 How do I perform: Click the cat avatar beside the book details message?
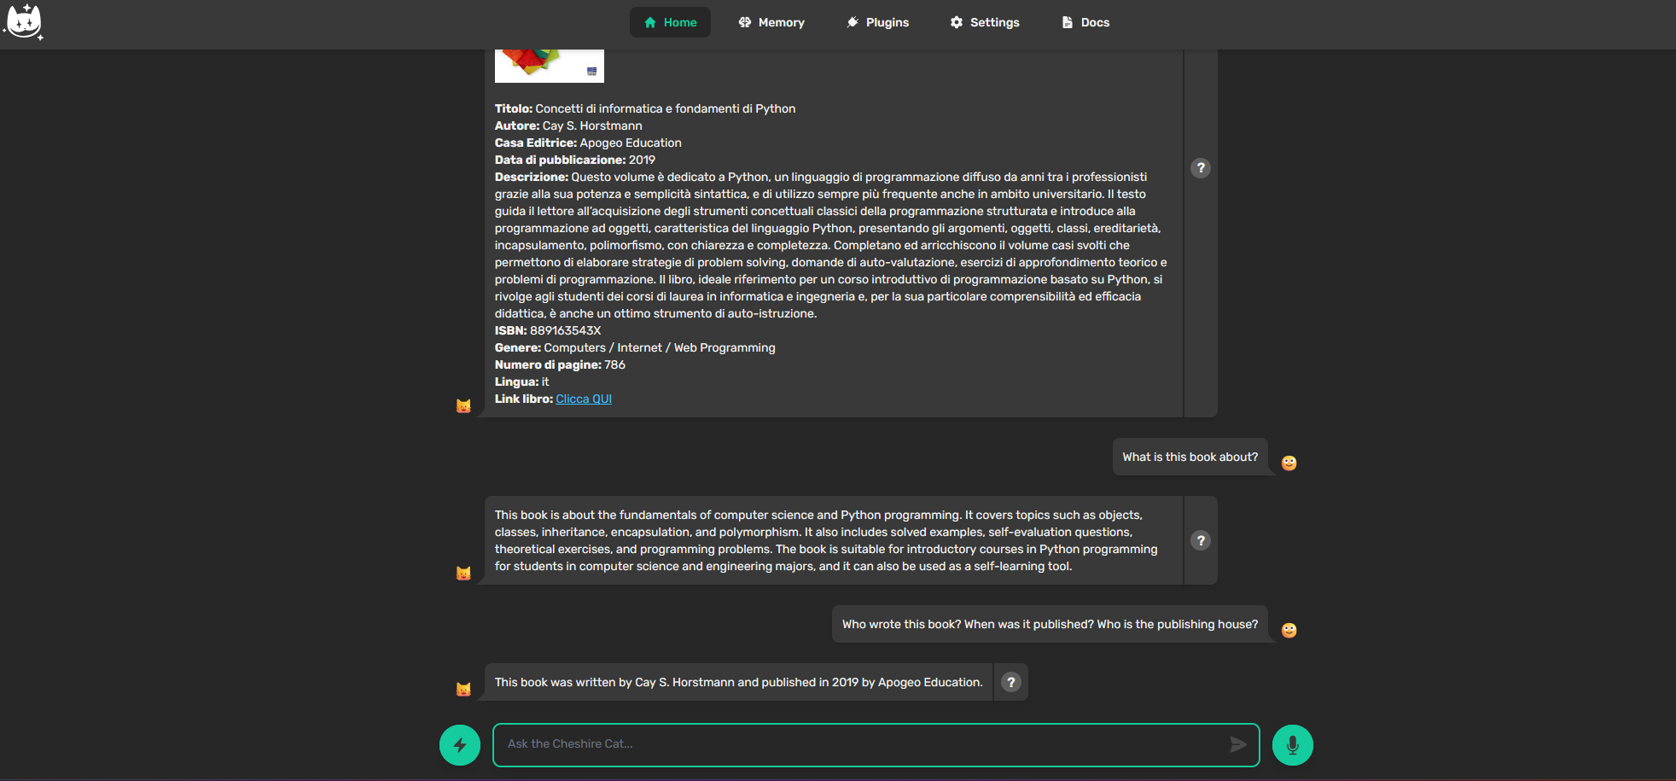pyautogui.click(x=463, y=405)
